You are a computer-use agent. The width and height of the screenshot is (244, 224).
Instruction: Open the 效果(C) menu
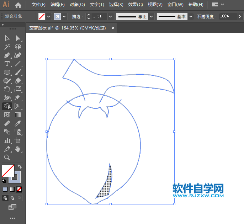pyautogui.click(x=136, y=5)
